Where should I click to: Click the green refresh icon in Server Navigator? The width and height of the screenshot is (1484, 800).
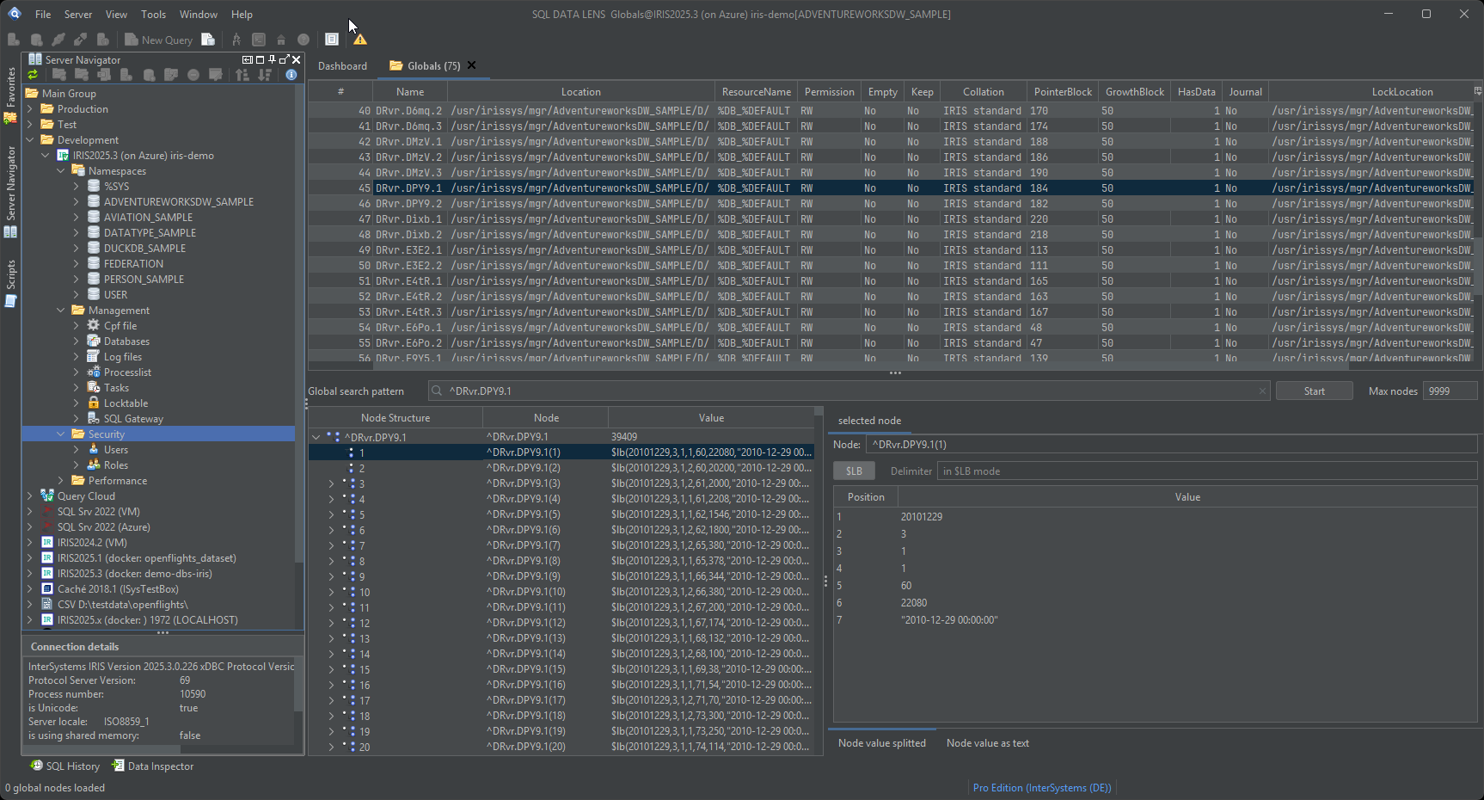click(33, 75)
